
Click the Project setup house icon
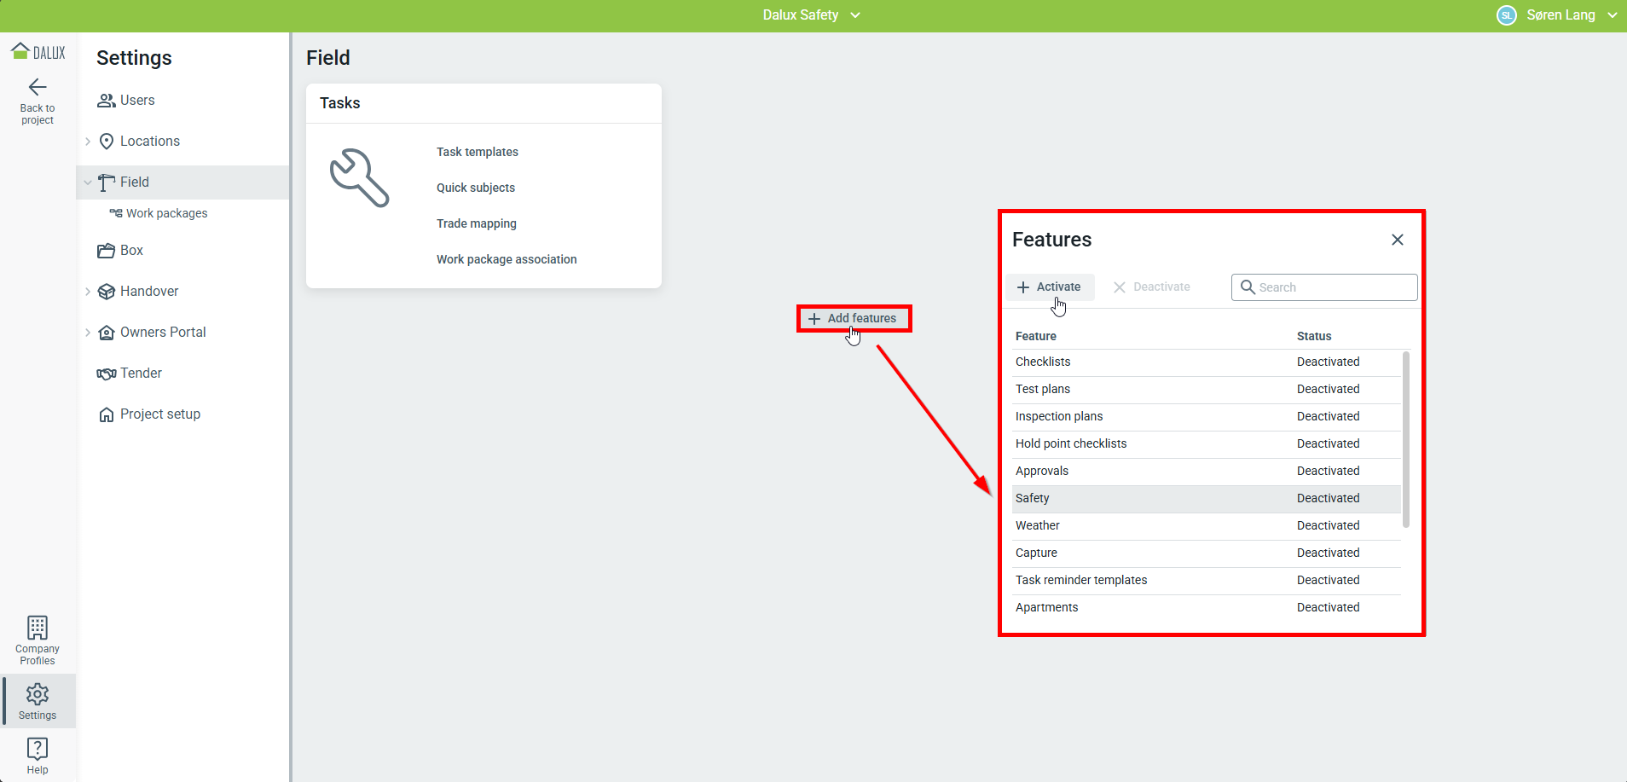106,414
